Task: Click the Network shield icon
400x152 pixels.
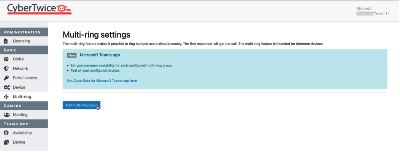Action: click(x=6, y=69)
